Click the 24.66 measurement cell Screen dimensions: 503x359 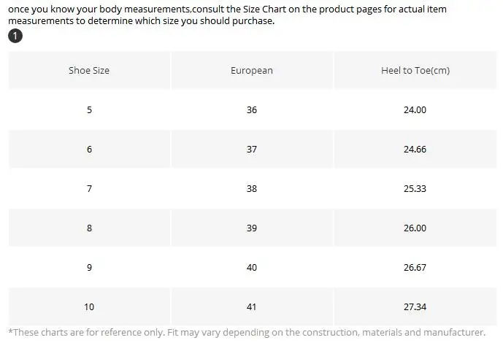[x=415, y=150]
